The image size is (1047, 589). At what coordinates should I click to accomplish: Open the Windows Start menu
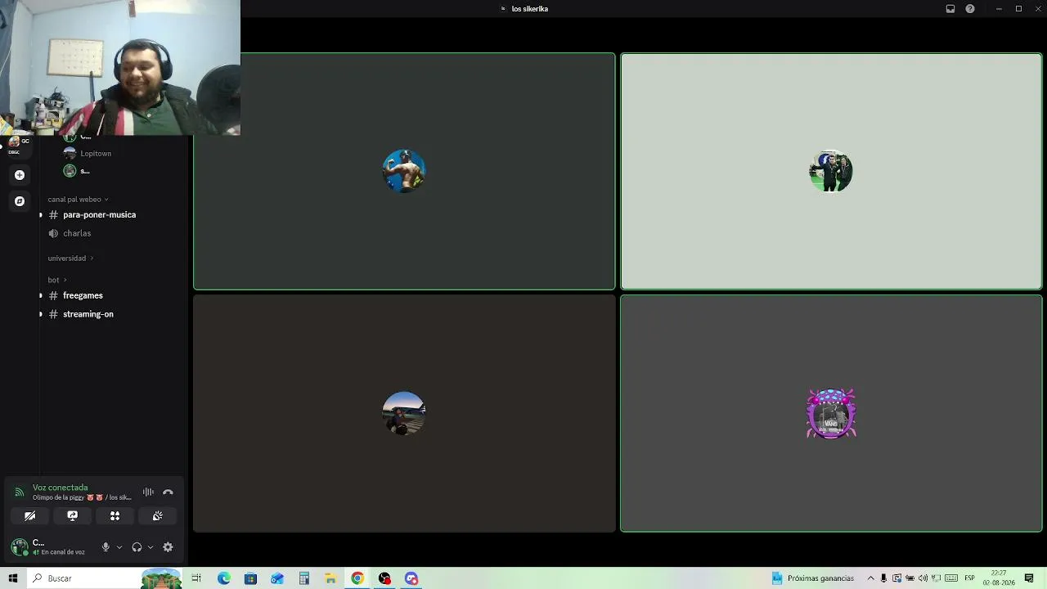coord(13,578)
